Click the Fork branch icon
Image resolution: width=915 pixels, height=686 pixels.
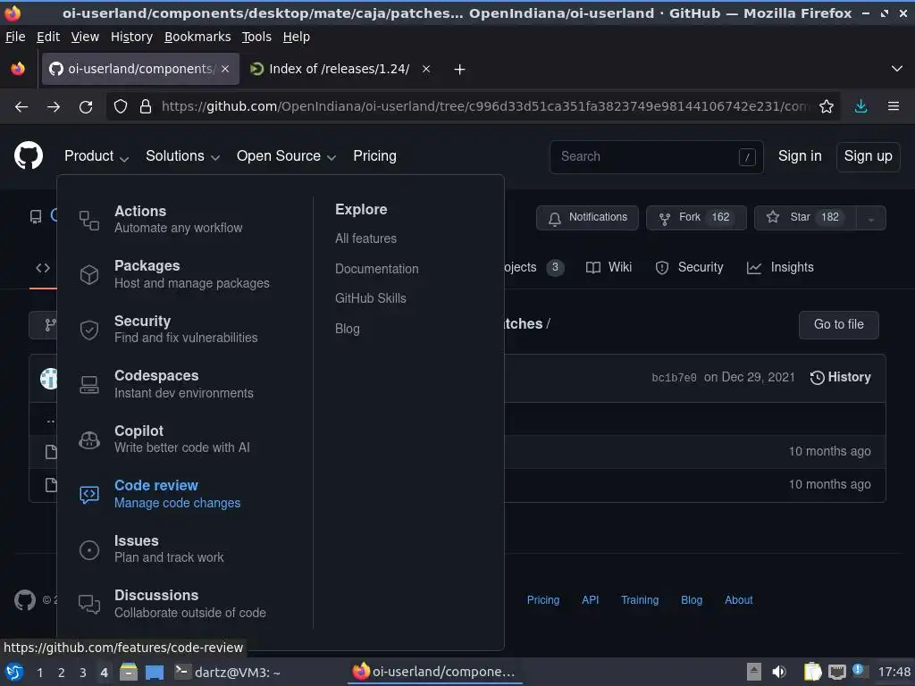coord(665,218)
